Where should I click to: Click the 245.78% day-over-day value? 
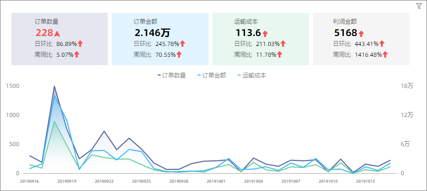[x=167, y=43]
